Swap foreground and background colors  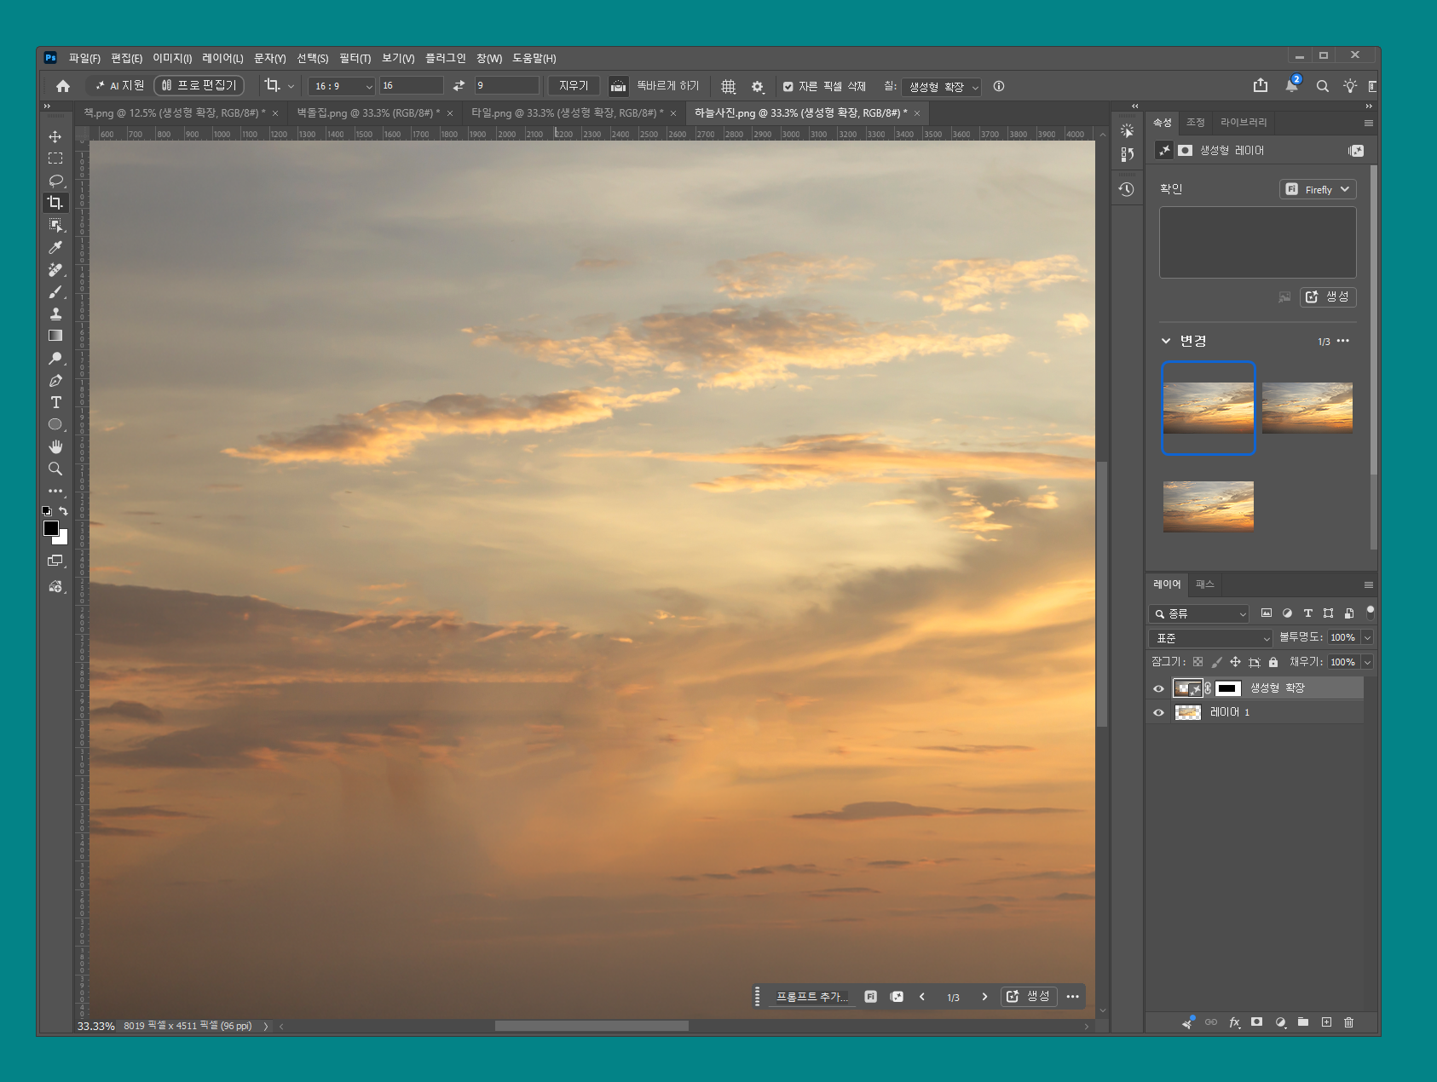[x=63, y=511]
